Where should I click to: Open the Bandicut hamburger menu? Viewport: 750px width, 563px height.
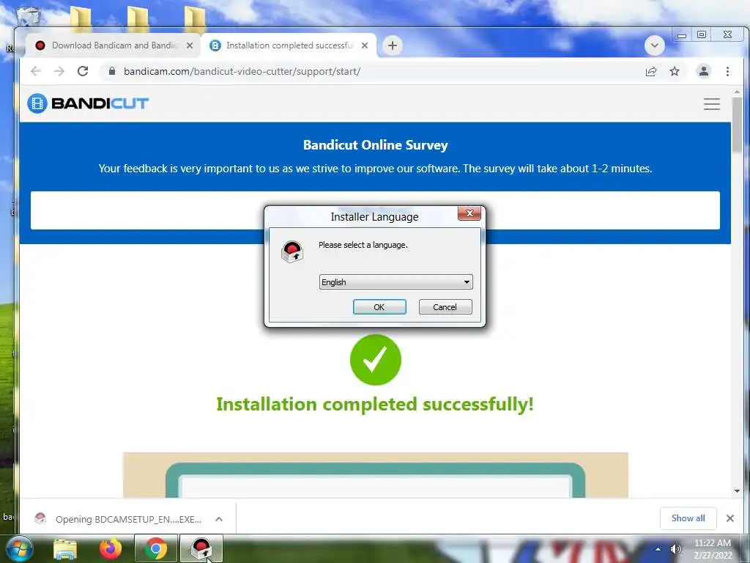712,104
